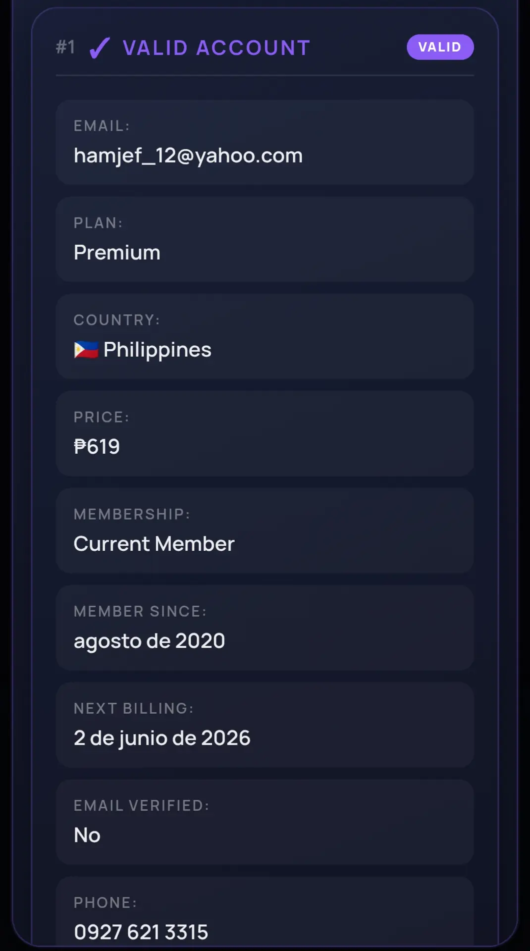
Task: Click the EMAIL field label
Action: pyautogui.click(x=102, y=126)
